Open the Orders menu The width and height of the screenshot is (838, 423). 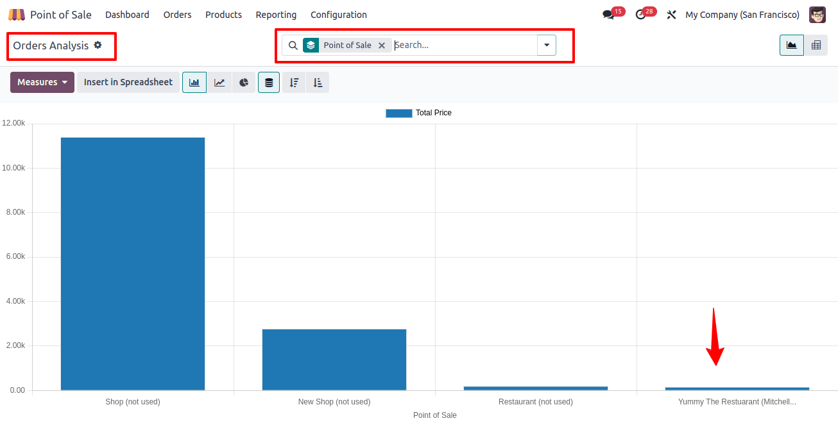pos(177,15)
